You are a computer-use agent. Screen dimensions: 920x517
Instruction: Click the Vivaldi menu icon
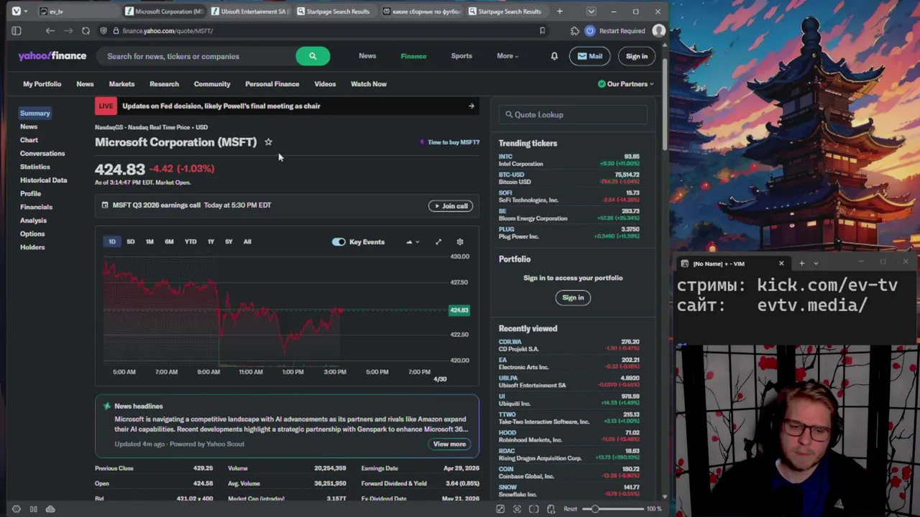point(16,11)
